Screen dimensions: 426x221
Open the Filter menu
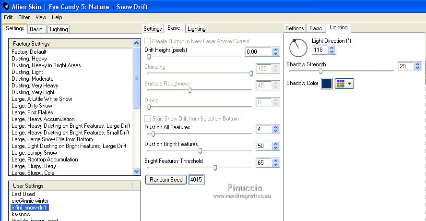24,17
